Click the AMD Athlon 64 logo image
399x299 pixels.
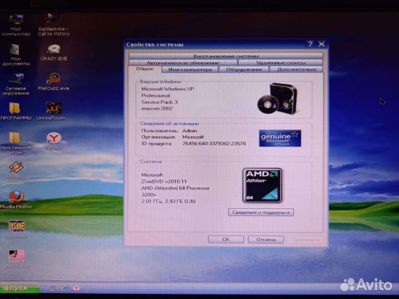coord(262,185)
